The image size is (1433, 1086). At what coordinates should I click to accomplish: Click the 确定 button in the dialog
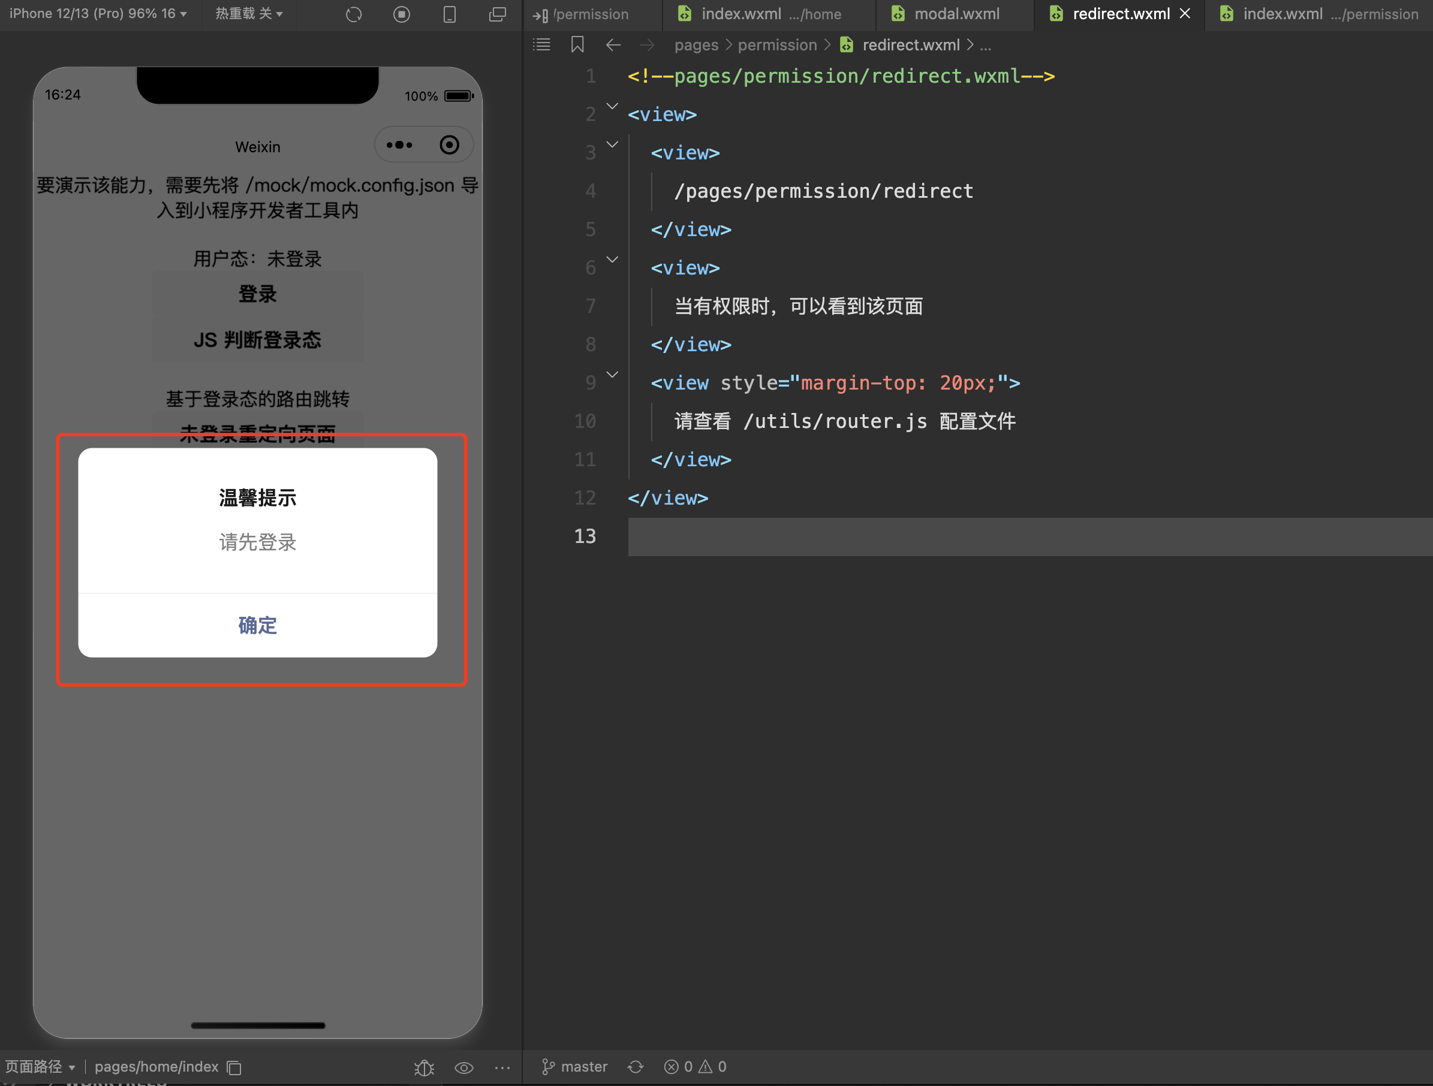[258, 626]
